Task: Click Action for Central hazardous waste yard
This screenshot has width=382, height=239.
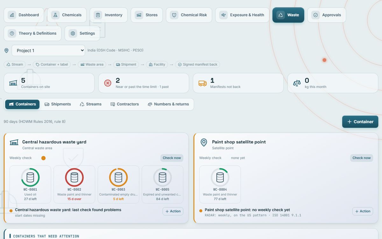Action: coord(173,211)
